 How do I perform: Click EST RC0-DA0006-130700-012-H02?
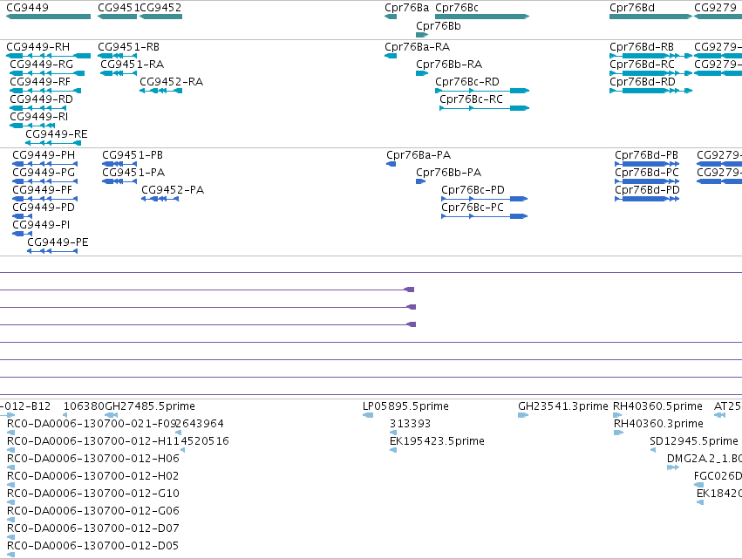coord(92,476)
